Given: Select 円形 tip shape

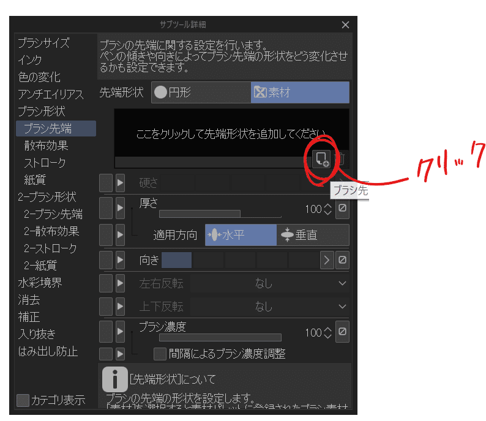Looking at the screenshot, I should pyautogui.click(x=201, y=92).
